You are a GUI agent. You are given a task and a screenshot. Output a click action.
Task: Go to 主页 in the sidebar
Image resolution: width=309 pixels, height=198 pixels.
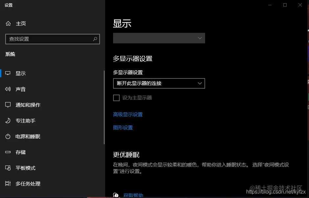[x=21, y=24]
